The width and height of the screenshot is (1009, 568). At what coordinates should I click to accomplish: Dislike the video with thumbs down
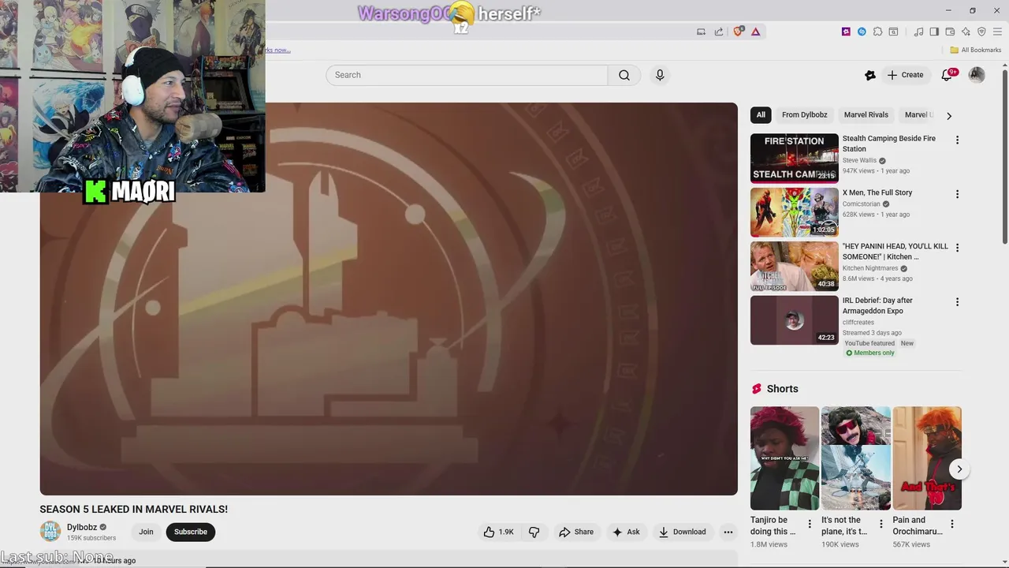(x=534, y=532)
